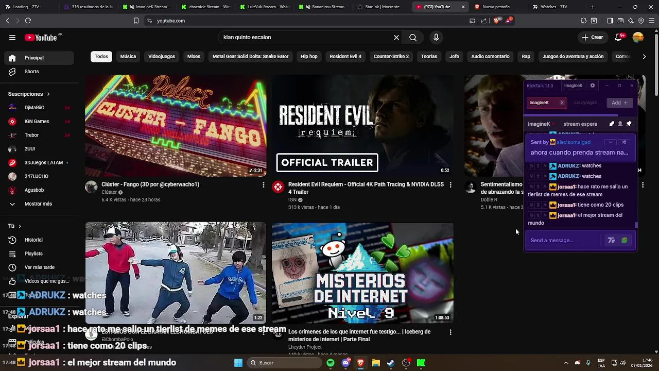The width and height of the screenshot is (659, 371).
Task: Run search with the magnifying glass button
Action: (413, 37)
